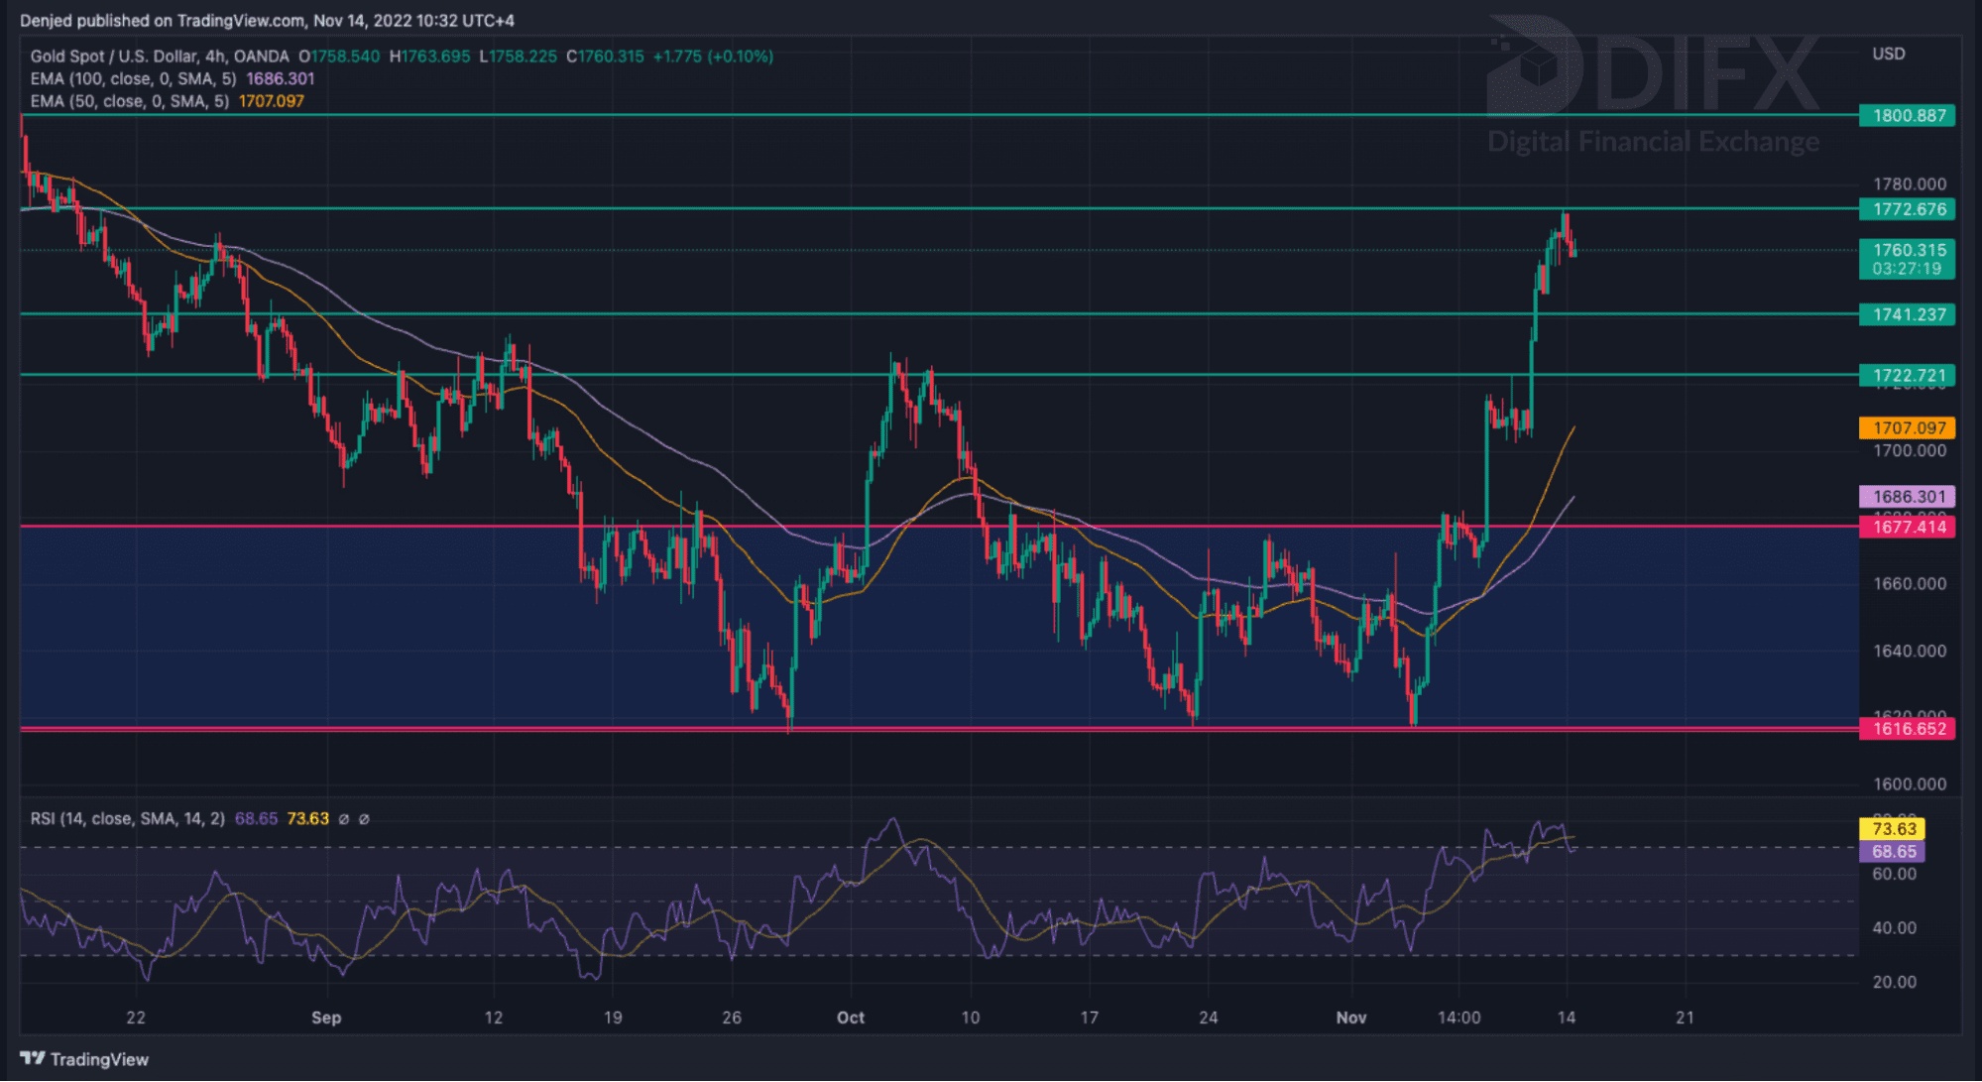Click the purple 68.65 RSI value tag
Viewport: 1982px width, 1082px height.
1893,852
